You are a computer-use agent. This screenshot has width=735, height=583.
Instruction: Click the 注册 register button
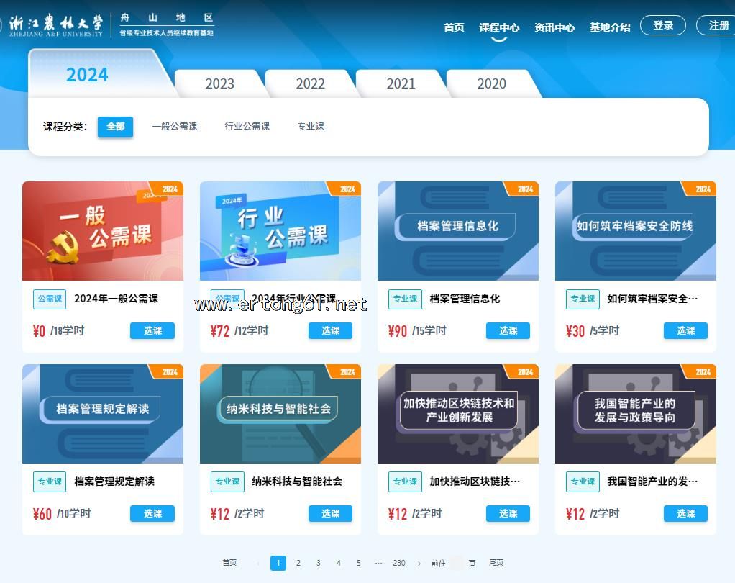(718, 25)
